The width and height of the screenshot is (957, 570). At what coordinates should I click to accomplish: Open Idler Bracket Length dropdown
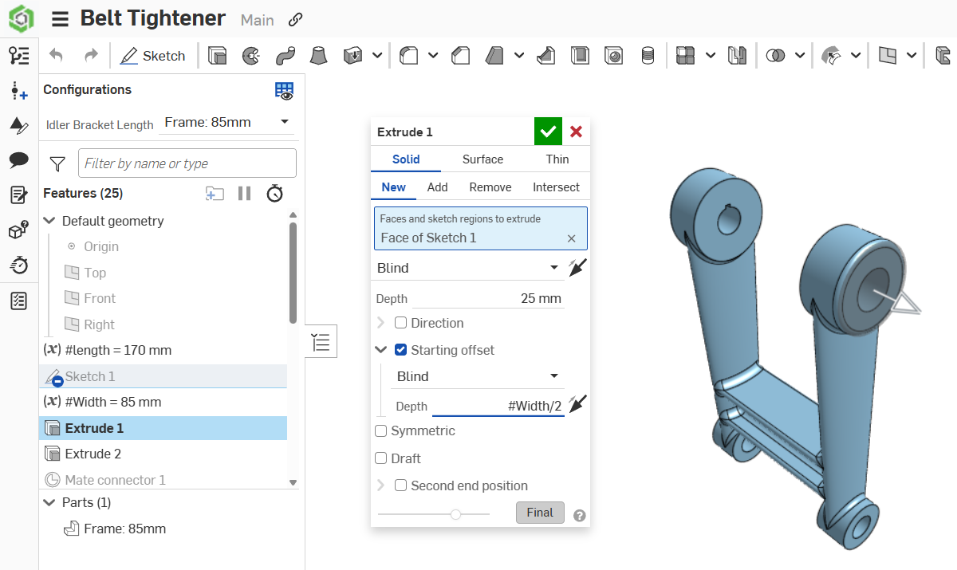[x=226, y=123]
